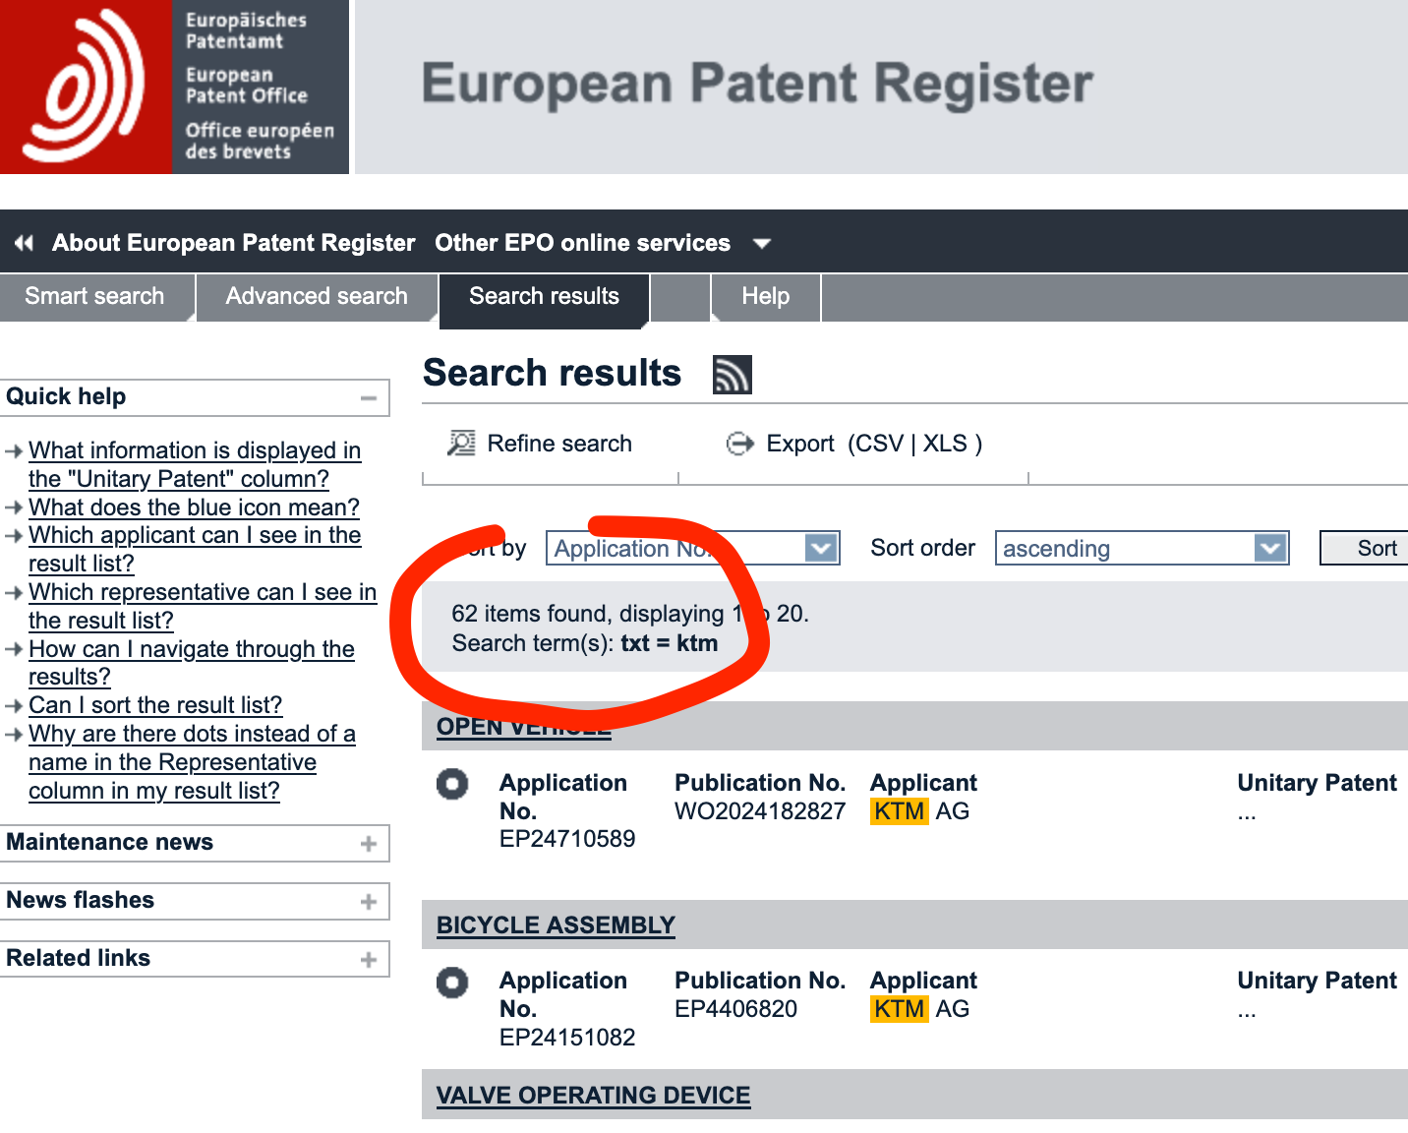Export the results as CSV
This screenshot has width=1408, height=1133.
tap(879, 444)
